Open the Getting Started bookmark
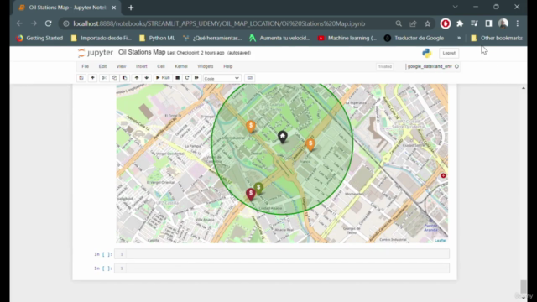This screenshot has width=537, height=302. 40,38
